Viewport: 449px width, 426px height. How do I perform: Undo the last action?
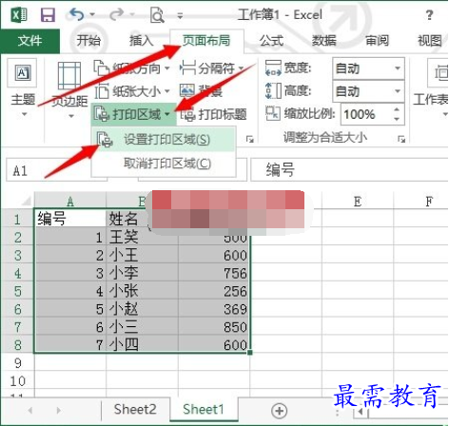pos(77,14)
